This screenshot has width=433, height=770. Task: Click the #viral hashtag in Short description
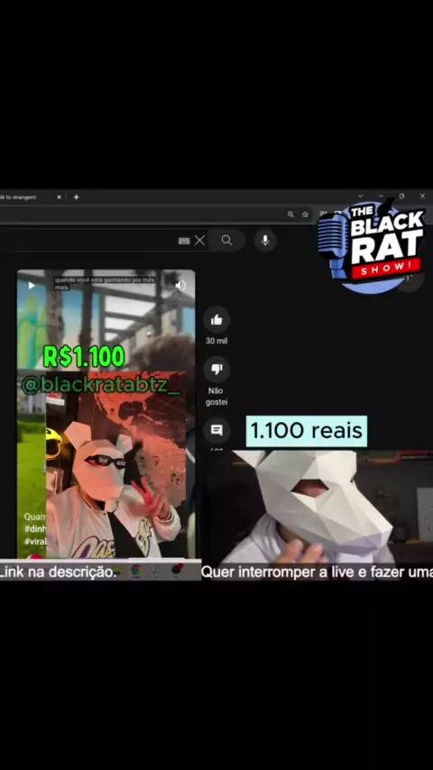tap(35, 541)
